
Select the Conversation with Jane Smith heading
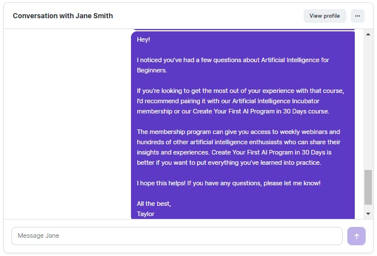pyautogui.click(x=63, y=16)
